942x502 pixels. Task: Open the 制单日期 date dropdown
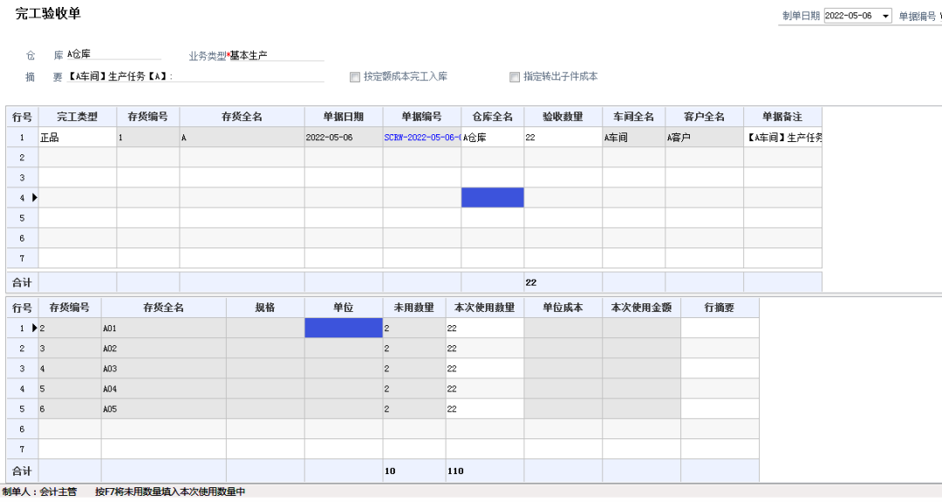(x=885, y=16)
